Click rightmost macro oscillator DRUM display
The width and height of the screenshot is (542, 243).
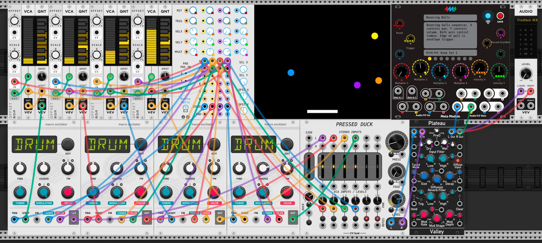[253, 144]
